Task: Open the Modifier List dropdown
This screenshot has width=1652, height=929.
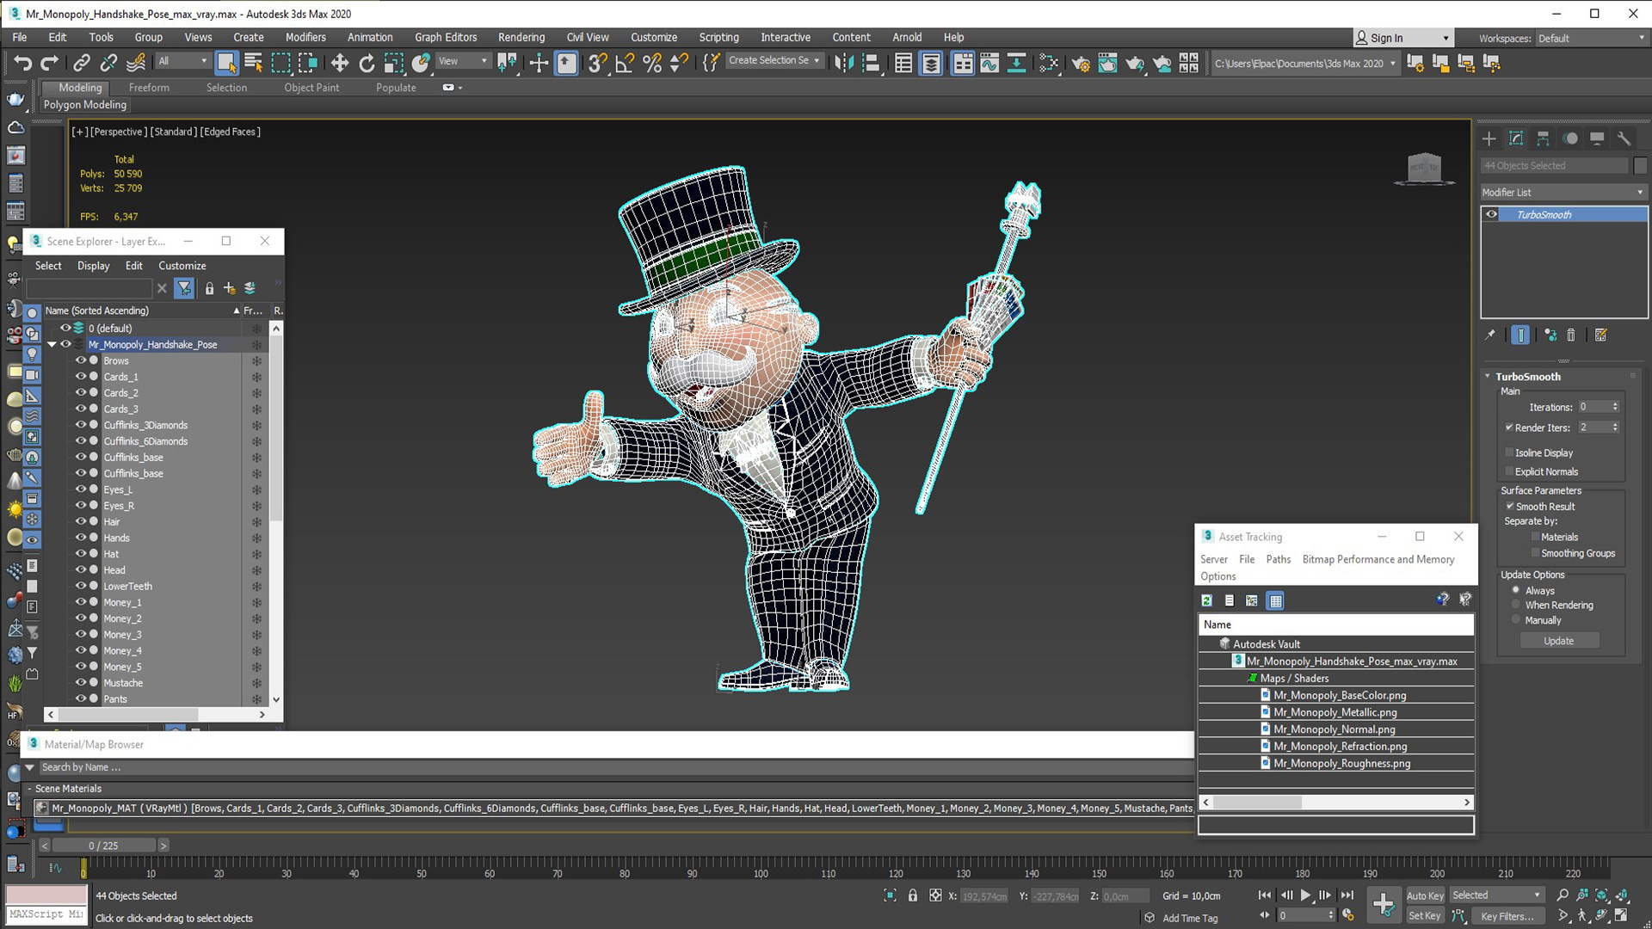Action: point(1563,193)
